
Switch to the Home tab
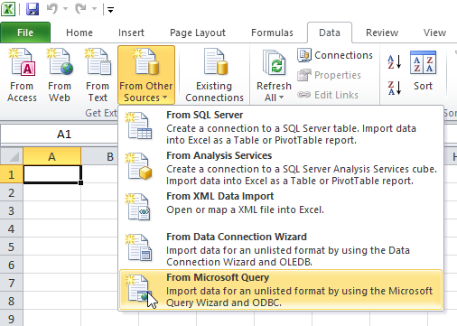tap(79, 33)
